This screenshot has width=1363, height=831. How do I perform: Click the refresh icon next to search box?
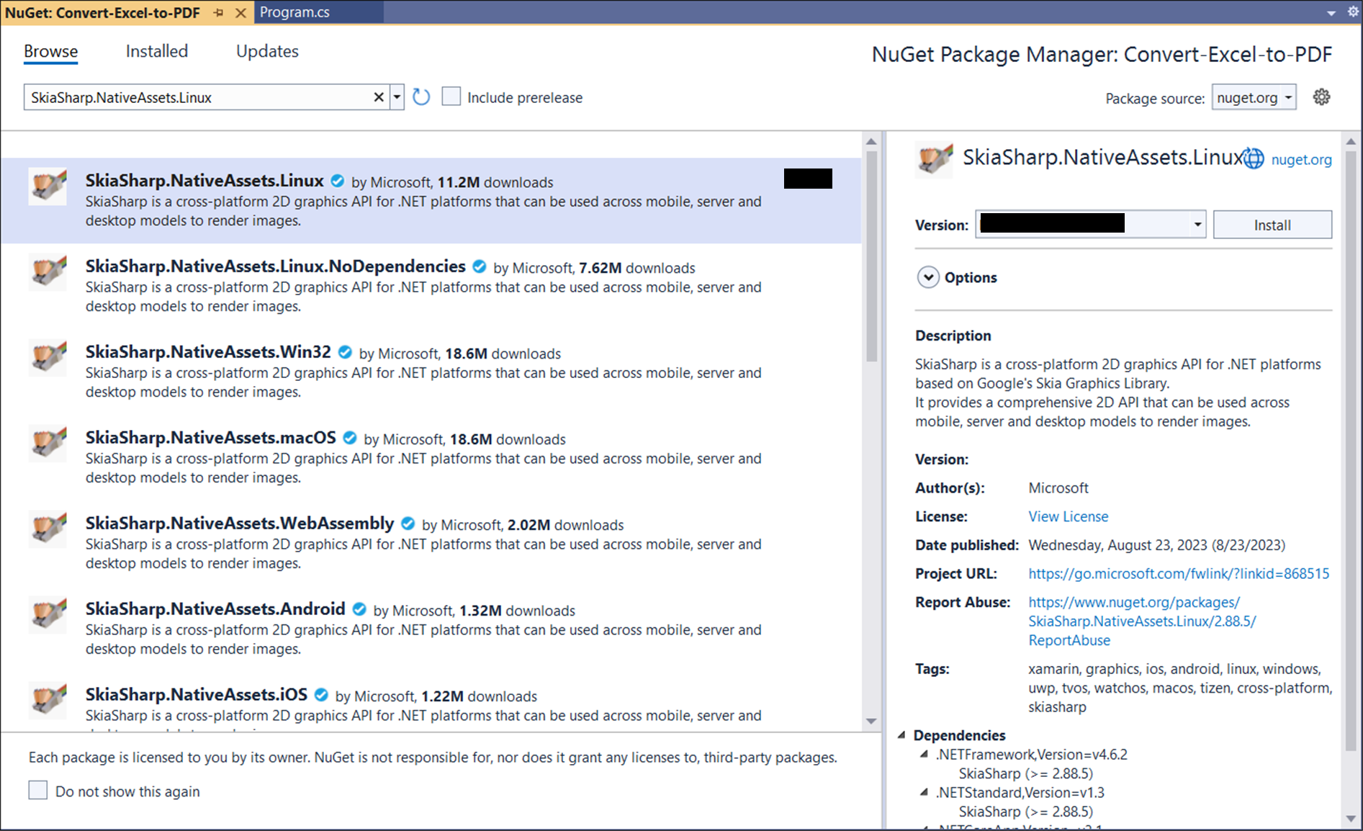(421, 96)
